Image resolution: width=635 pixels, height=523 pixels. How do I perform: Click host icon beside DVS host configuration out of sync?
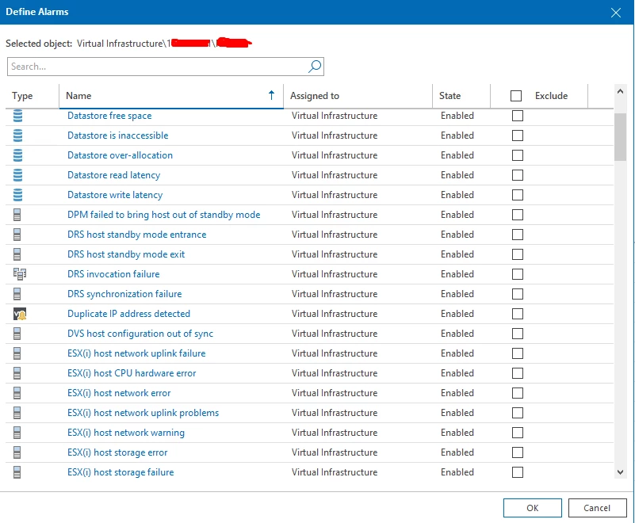coord(18,334)
